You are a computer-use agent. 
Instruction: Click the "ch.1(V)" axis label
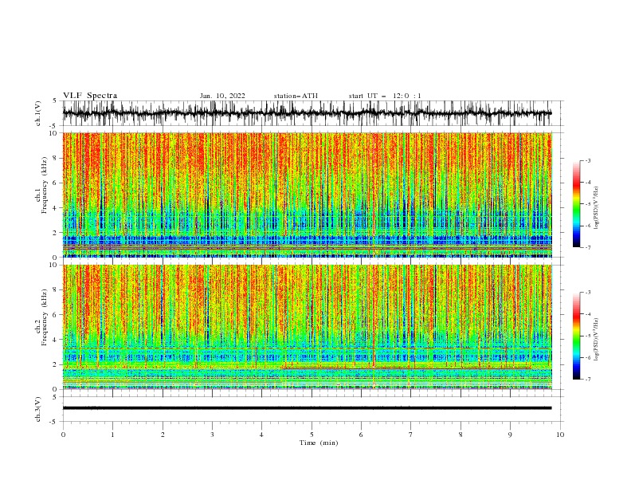click(x=38, y=113)
